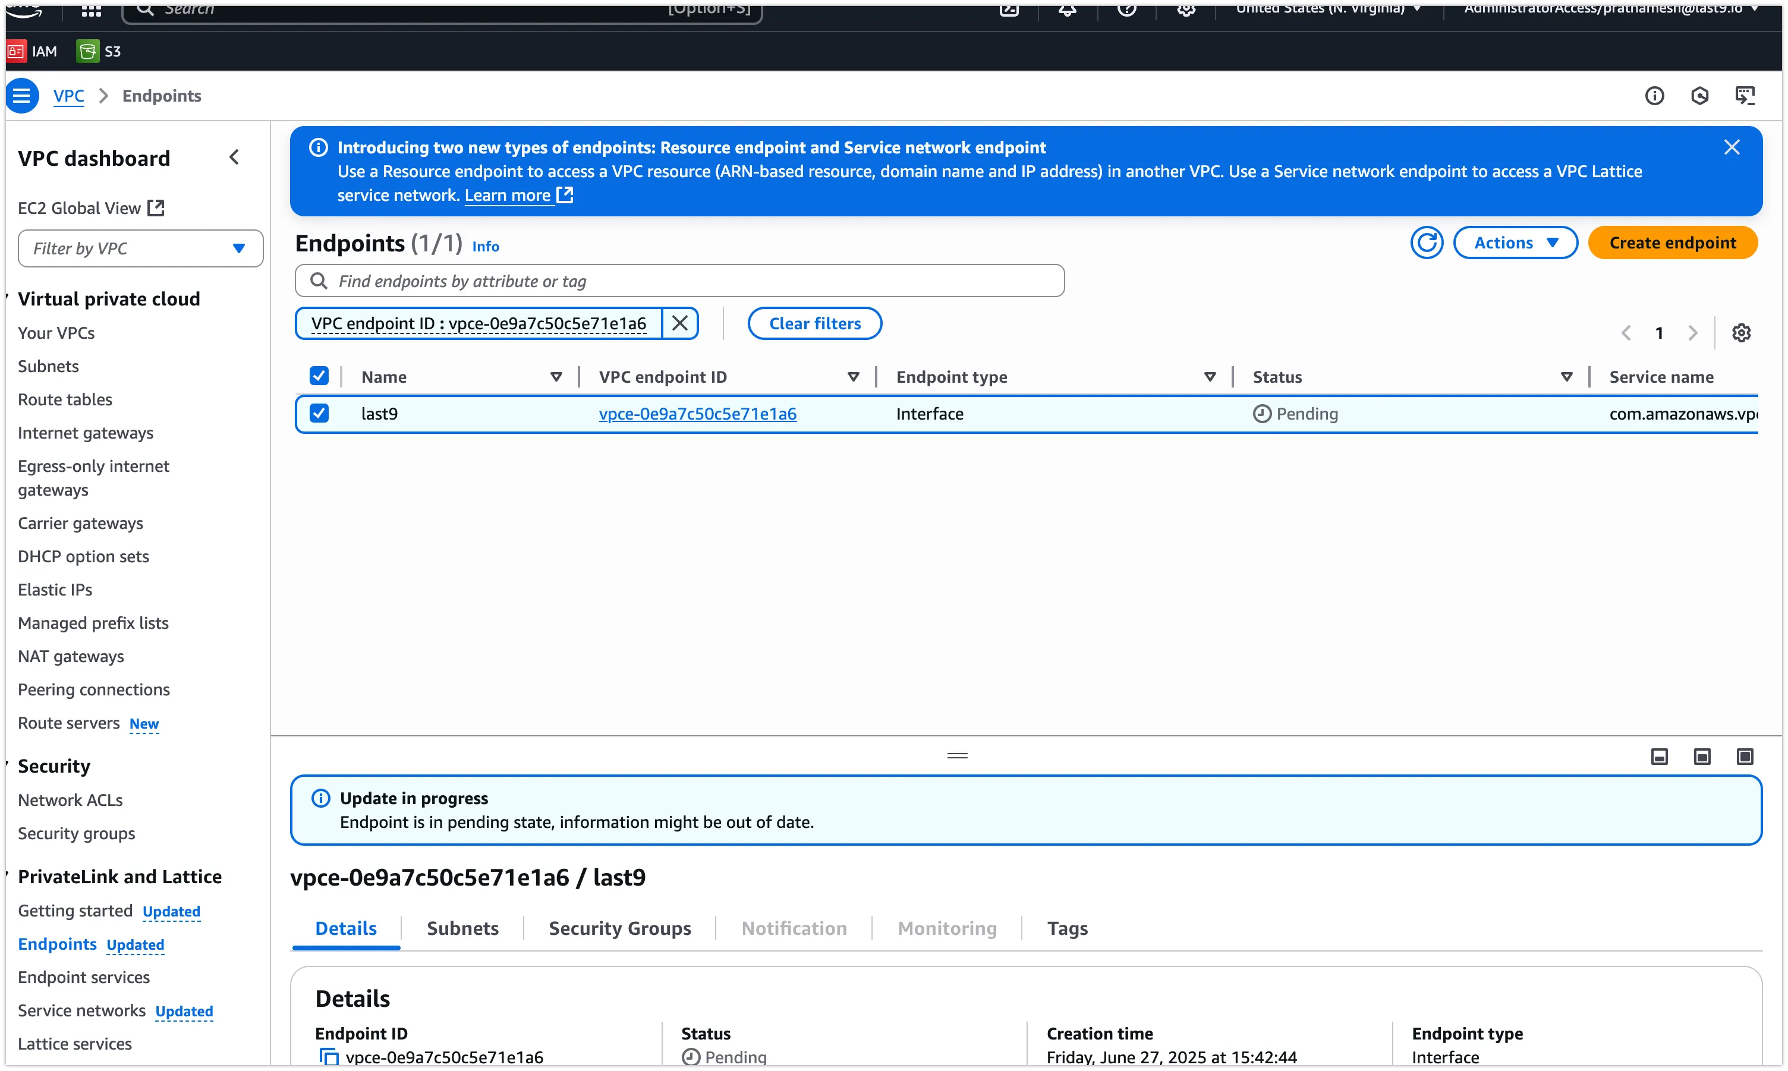Maximize the details split panel
Image resolution: width=1788 pixels, height=1071 pixels.
click(x=1744, y=757)
